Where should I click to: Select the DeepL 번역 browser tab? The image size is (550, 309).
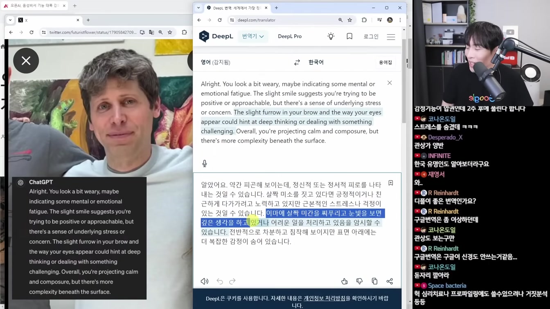pos(237,8)
